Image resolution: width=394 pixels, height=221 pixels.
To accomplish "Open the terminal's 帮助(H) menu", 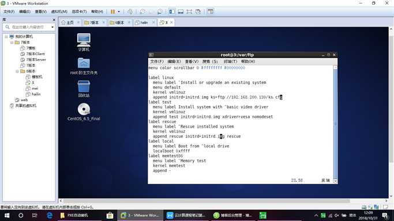I will click(x=248, y=62).
